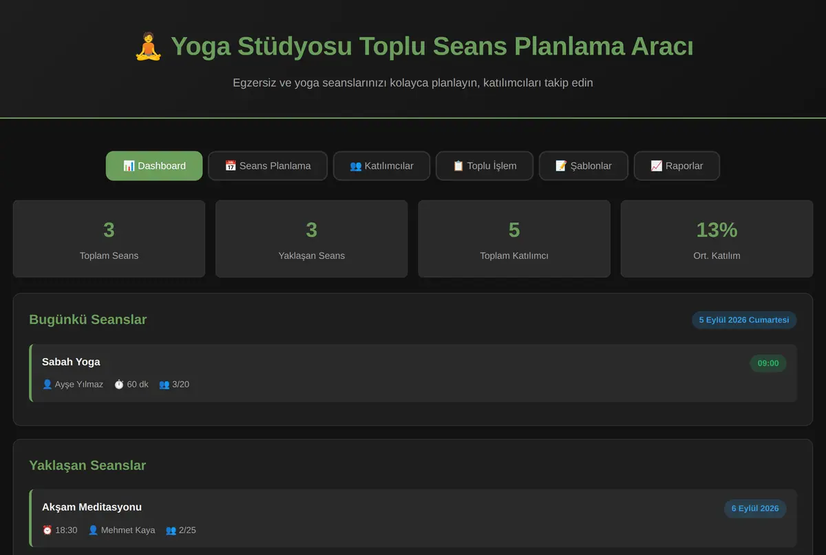
Task: Open the Şablonlar tab
Action: click(x=584, y=166)
